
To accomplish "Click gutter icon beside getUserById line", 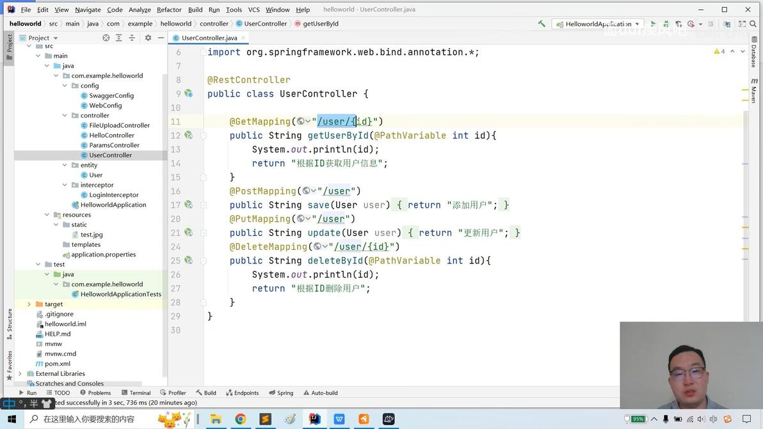I will pyautogui.click(x=188, y=135).
